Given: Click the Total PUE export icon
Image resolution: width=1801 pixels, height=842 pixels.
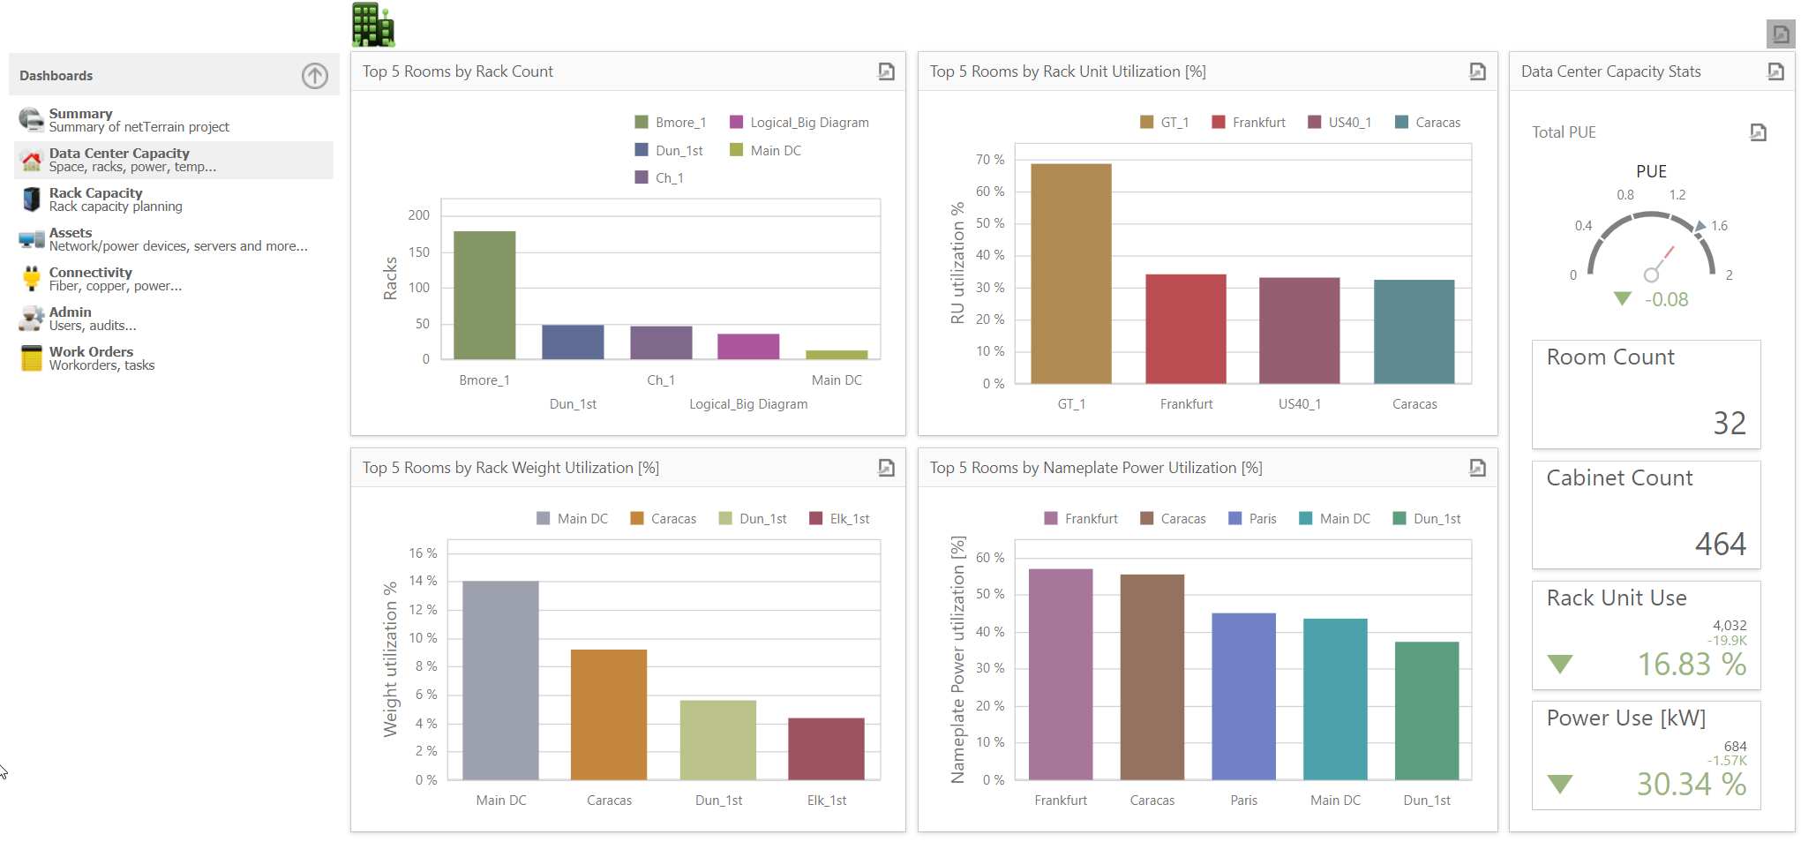Looking at the screenshot, I should pyautogui.click(x=1758, y=132).
